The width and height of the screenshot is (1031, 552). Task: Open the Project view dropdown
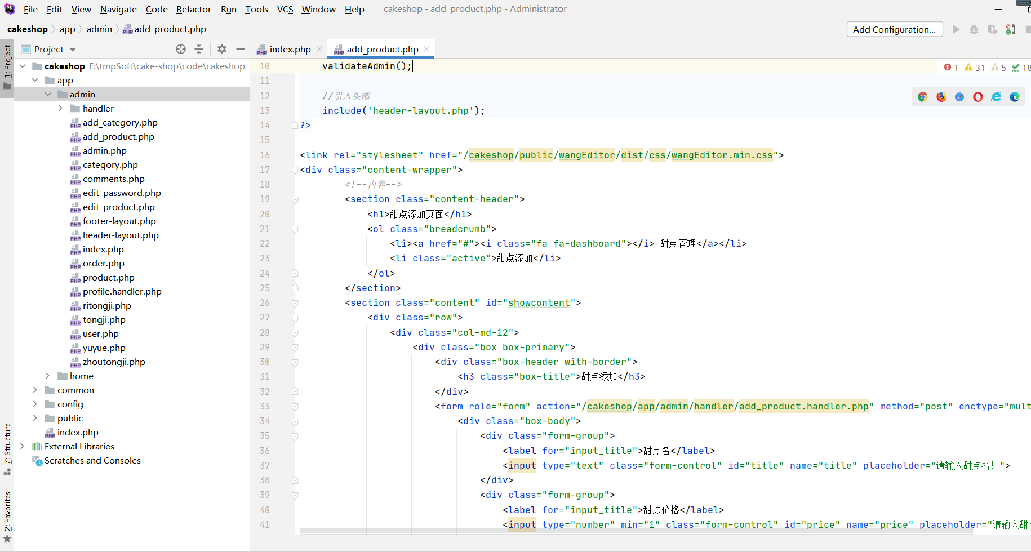73,50
